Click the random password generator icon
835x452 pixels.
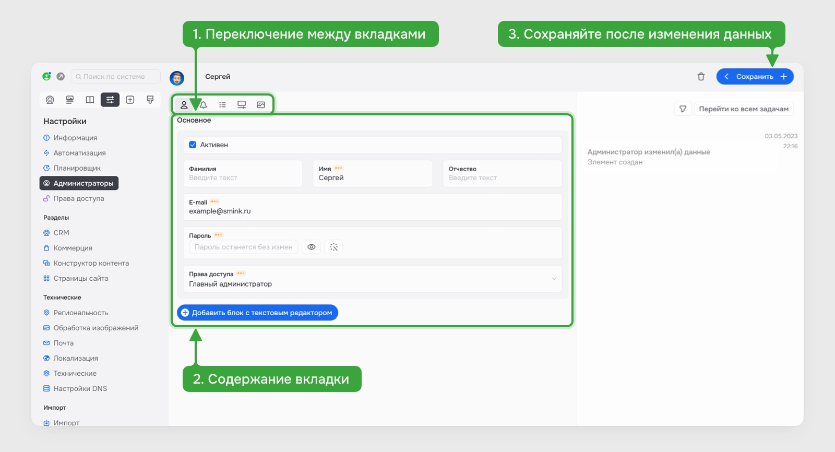[334, 247]
